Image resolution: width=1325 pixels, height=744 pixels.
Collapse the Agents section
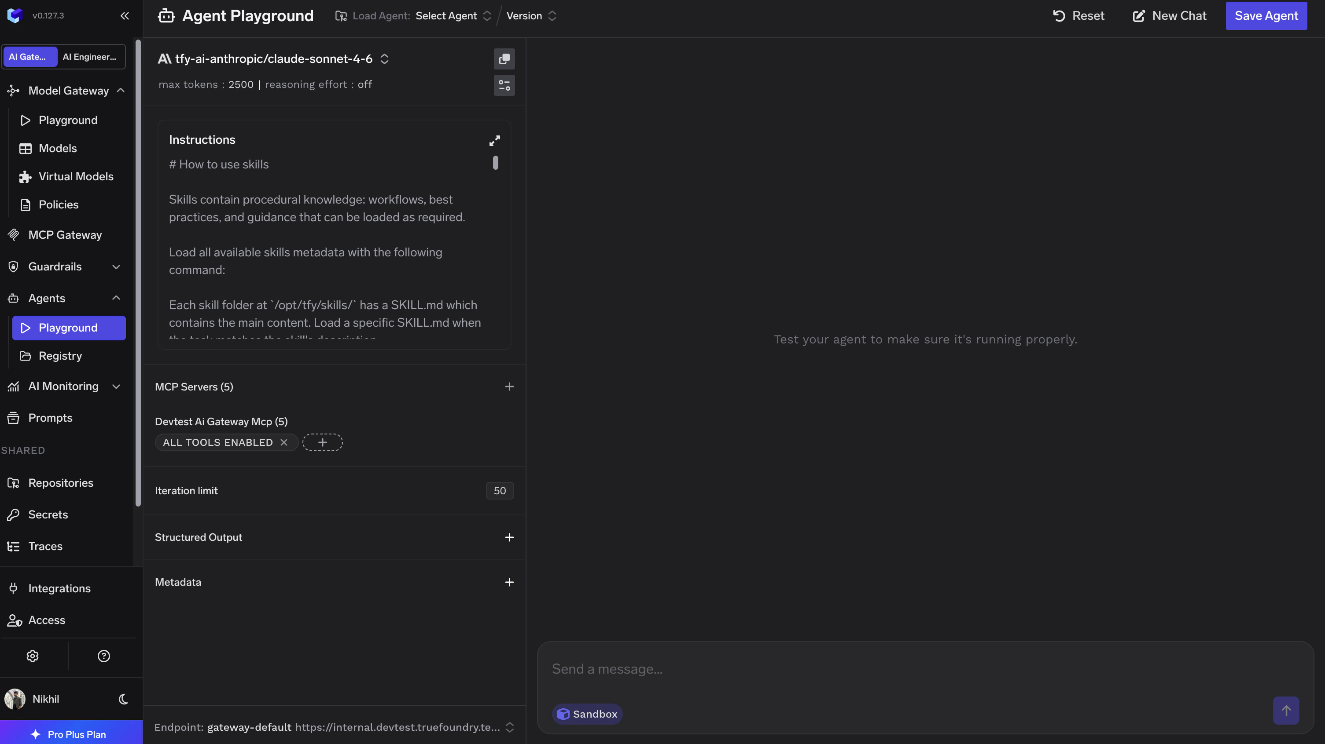[116, 298]
